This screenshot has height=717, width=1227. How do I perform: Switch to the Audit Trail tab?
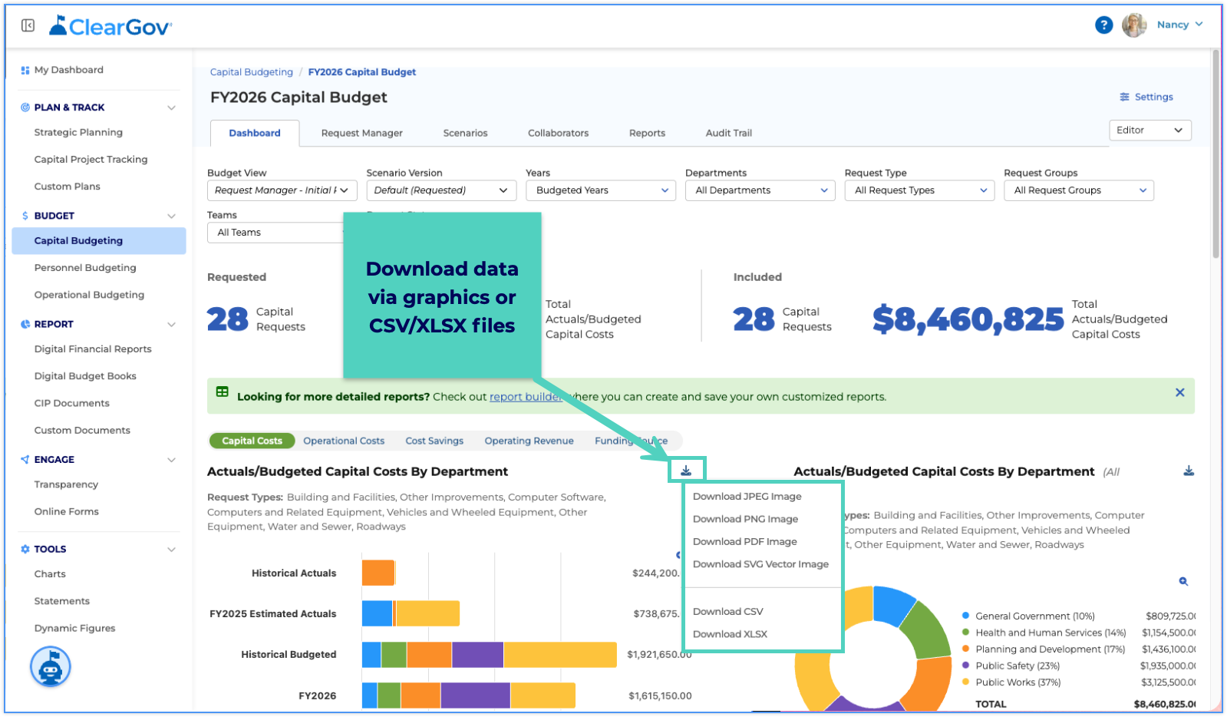728,133
